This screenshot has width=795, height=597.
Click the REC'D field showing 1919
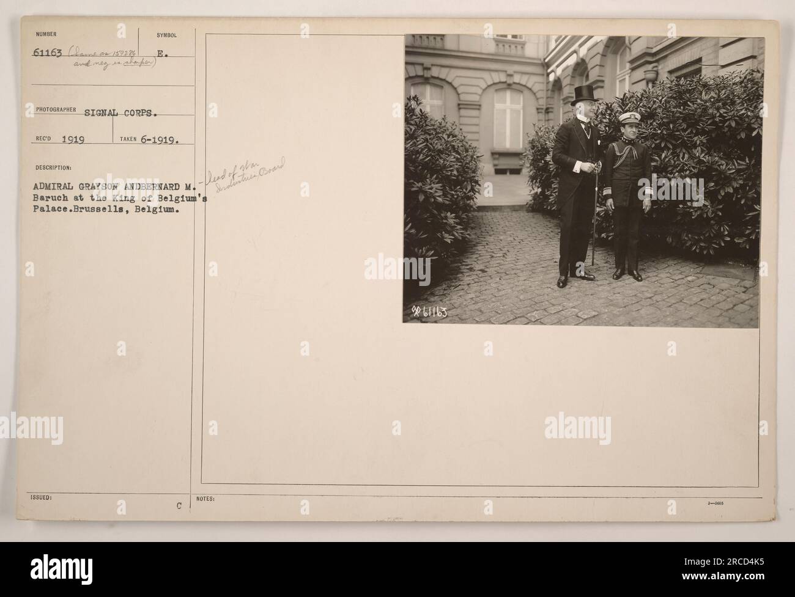click(72, 139)
